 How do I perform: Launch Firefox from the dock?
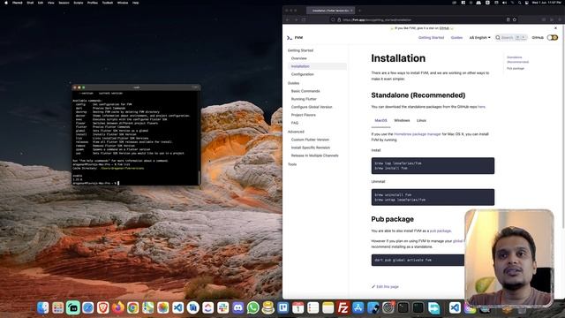click(117, 307)
